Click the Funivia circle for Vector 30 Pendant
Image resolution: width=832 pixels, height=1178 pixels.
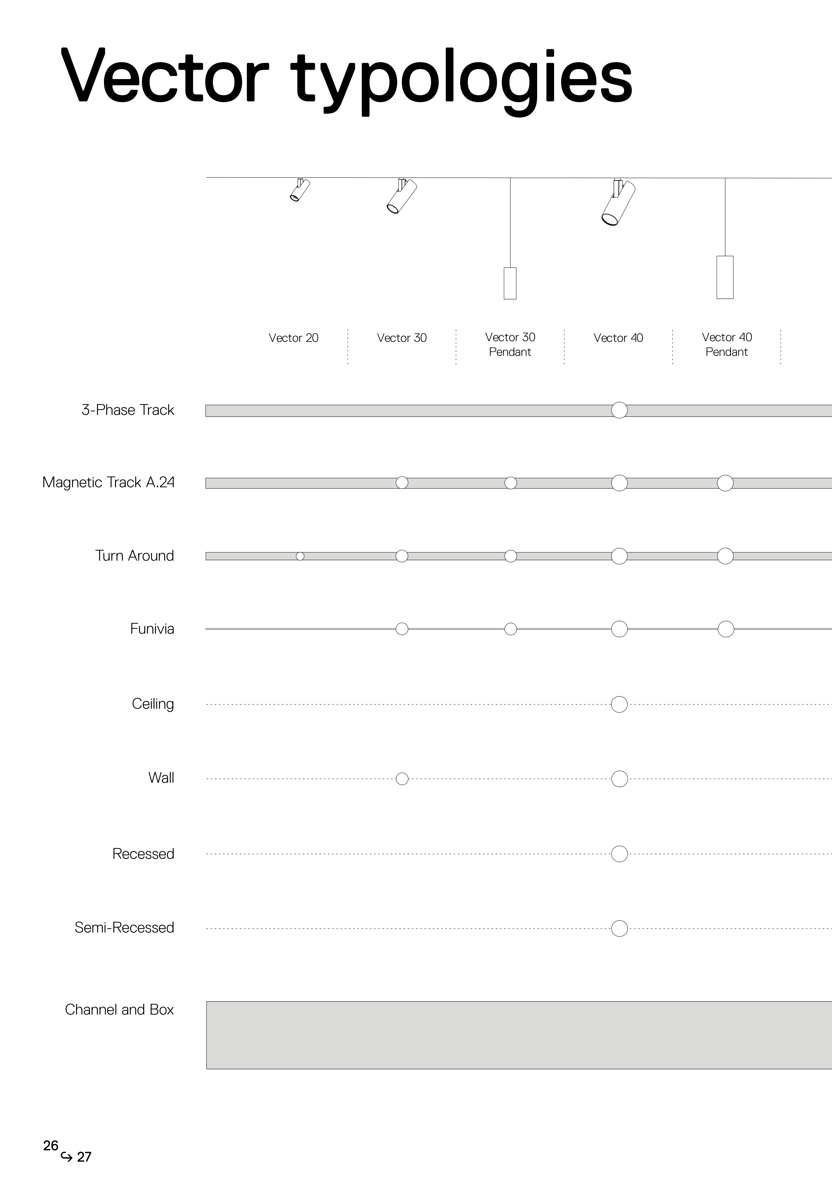point(510,629)
